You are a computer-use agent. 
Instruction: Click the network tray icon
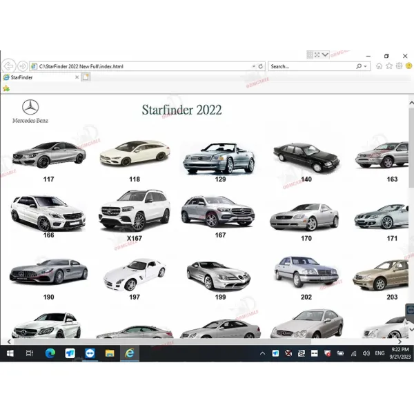pos(353,353)
